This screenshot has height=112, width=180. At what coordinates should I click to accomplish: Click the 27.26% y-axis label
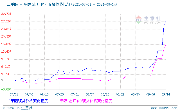[6, 21]
